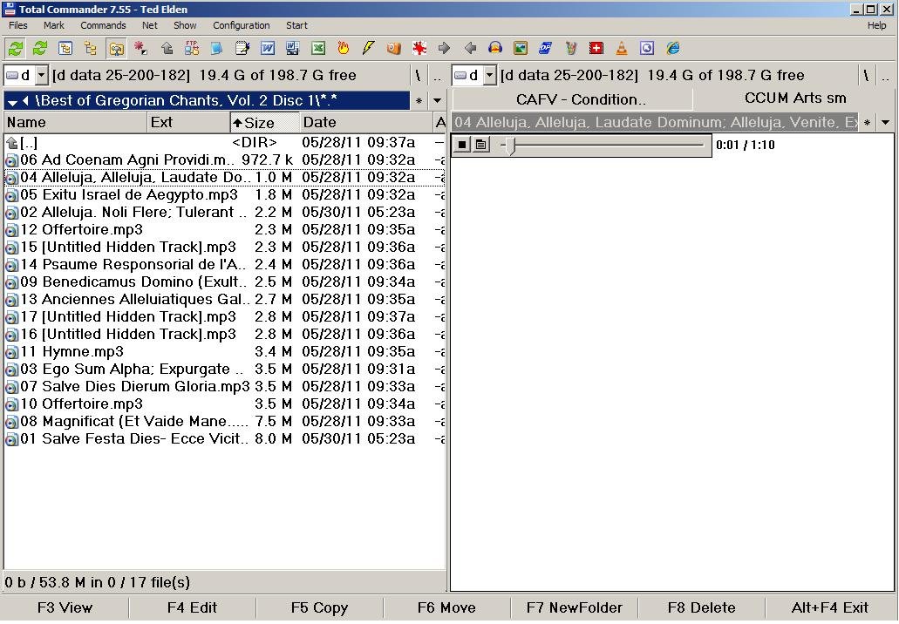Screen dimensions: 899x624
Task: Sort files by the Date column header
Action: point(366,123)
